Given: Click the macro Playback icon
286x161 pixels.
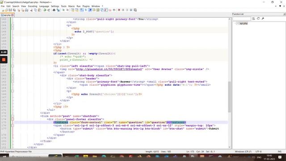Looking at the screenshot, I should (127, 10).
